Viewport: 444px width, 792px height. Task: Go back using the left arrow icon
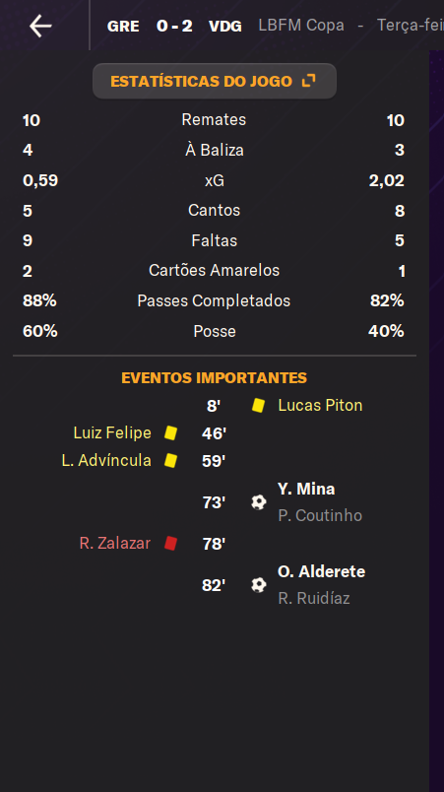click(x=40, y=26)
